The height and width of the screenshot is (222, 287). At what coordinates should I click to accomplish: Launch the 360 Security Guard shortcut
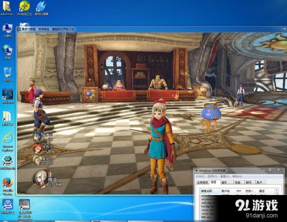tap(25, 8)
